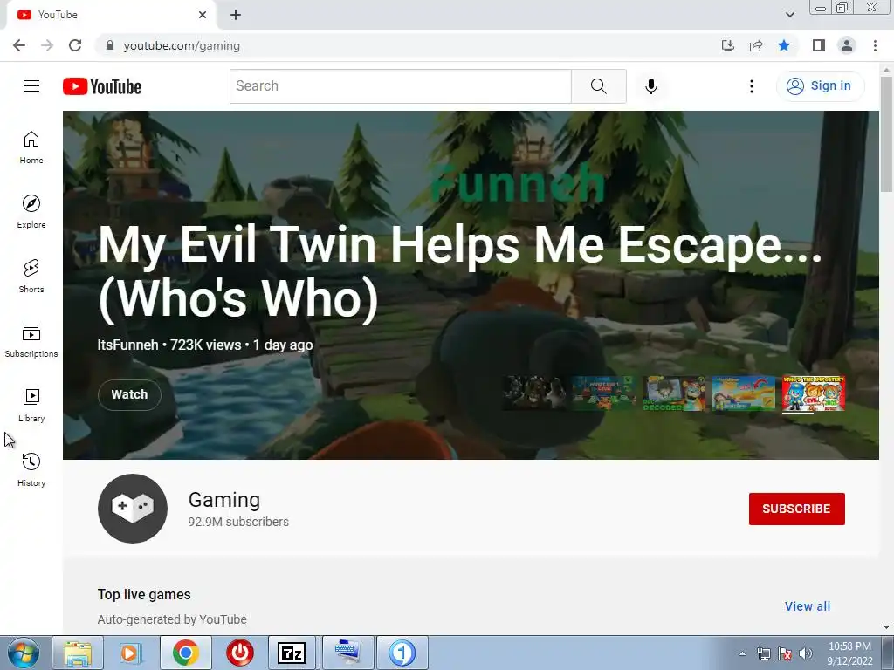Share this page icon
The height and width of the screenshot is (670, 894).
pos(756,45)
